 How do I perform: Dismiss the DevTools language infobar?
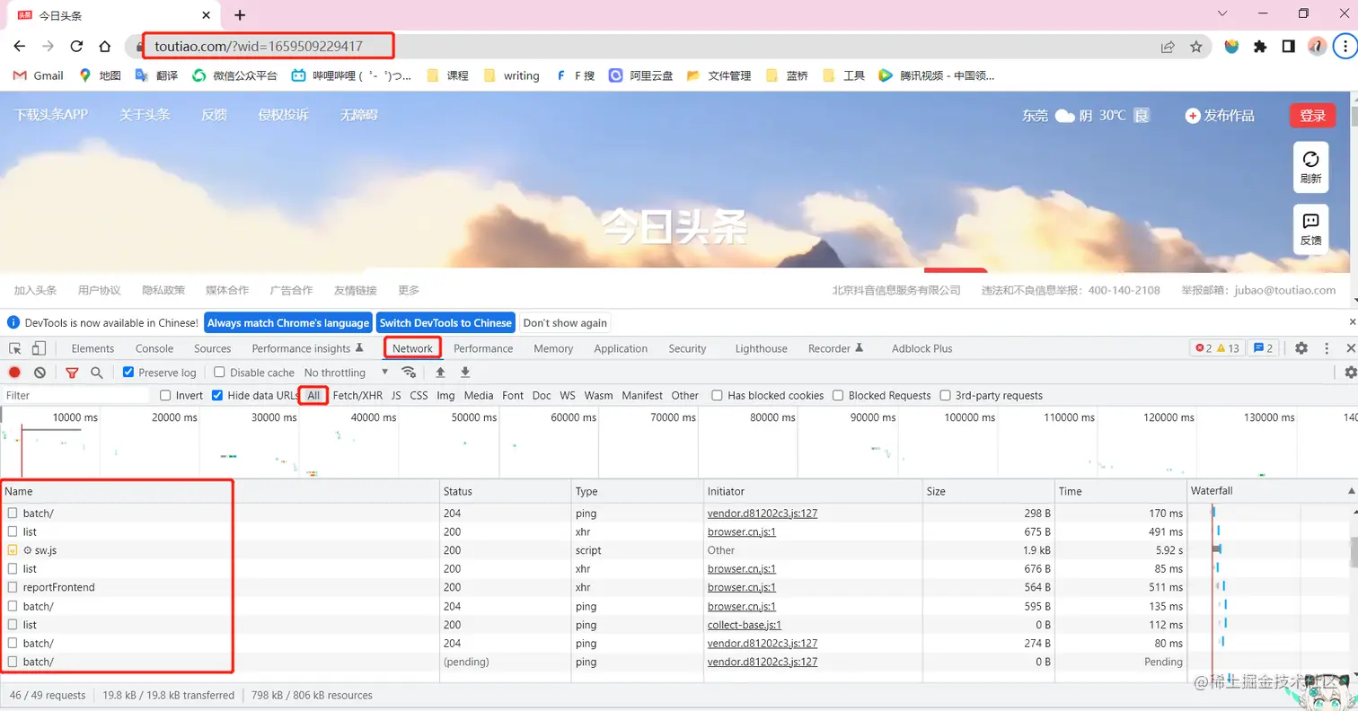coord(1353,322)
